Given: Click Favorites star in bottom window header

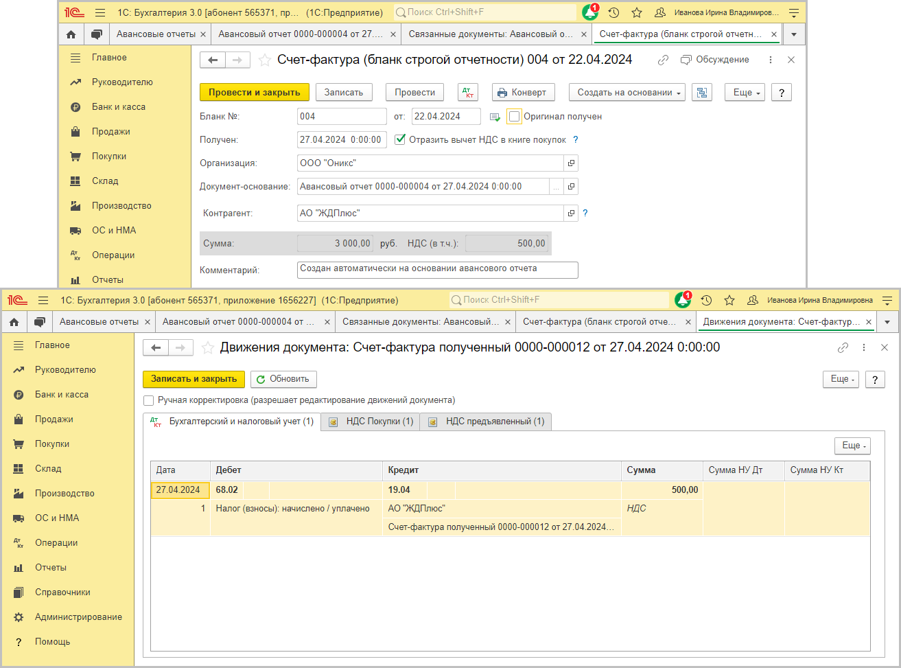Looking at the screenshot, I should click(x=729, y=300).
